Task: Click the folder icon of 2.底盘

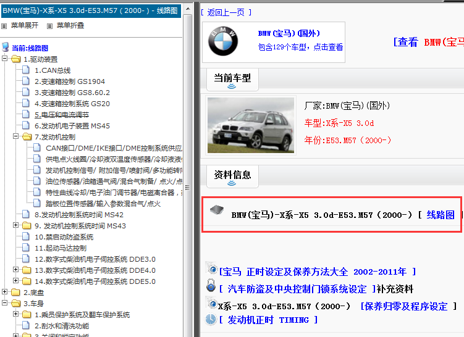Action: 15,293
